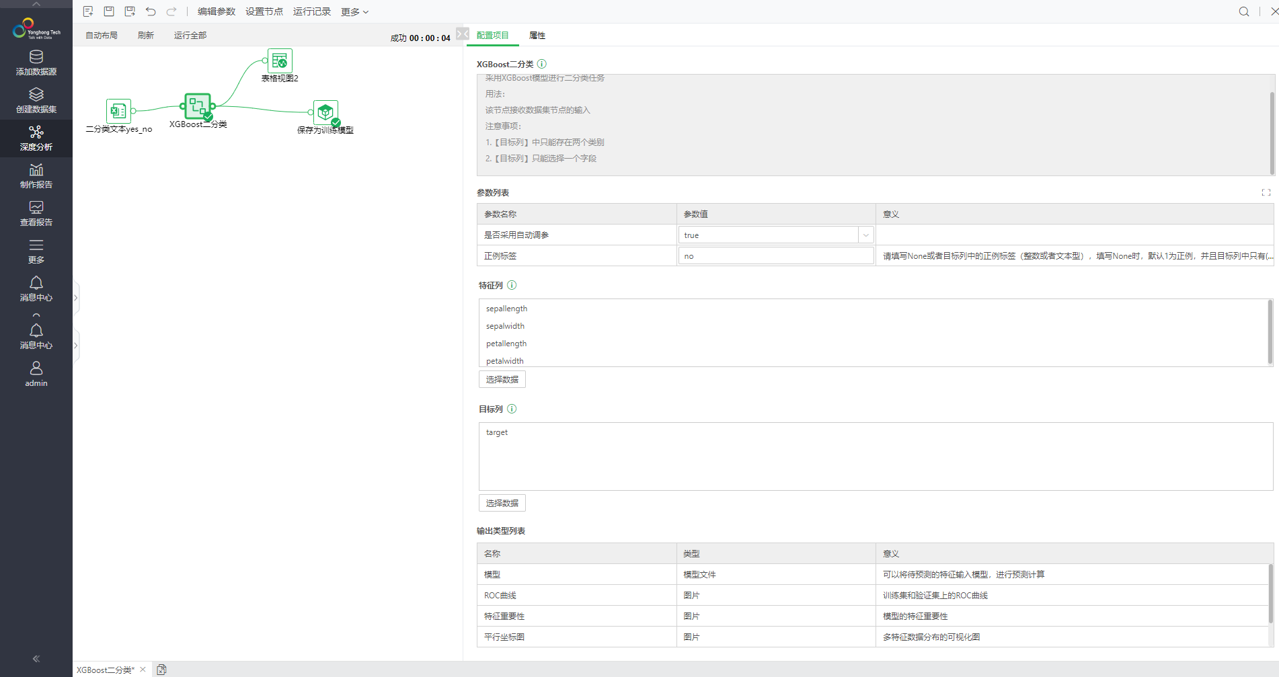
Task: Switch to the 属性 tab
Action: [537, 35]
